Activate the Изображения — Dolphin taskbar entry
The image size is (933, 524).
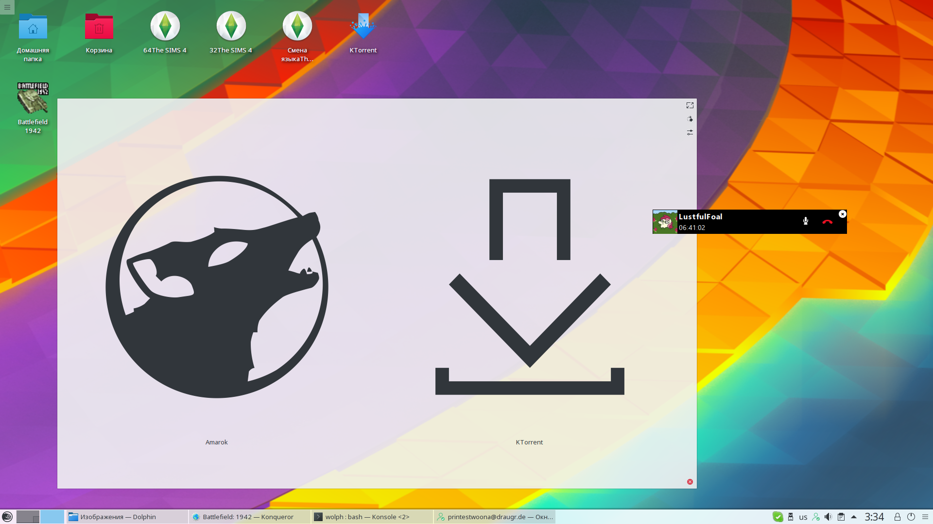[126, 517]
